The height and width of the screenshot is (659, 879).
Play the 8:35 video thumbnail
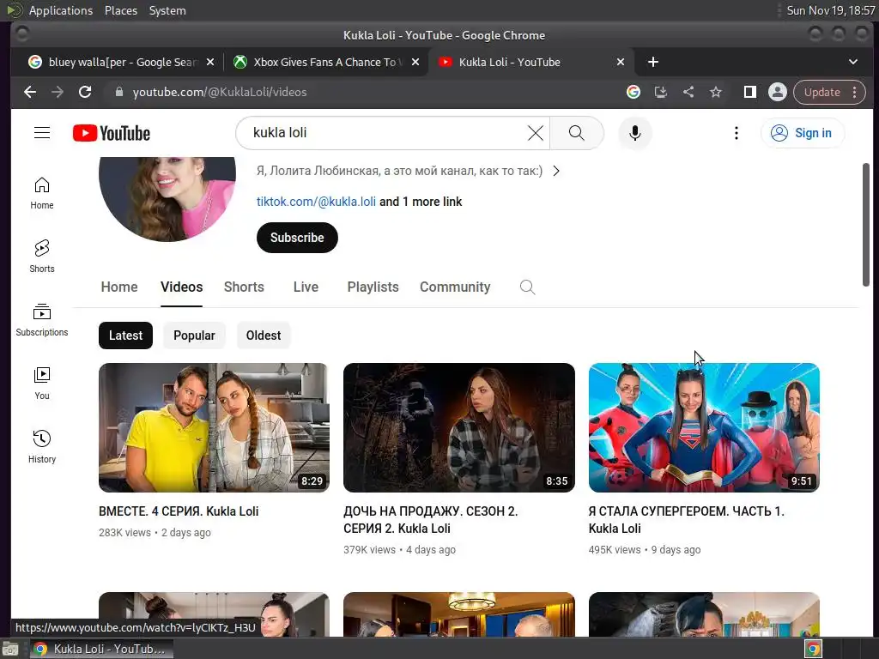pyautogui.click(x=459, y=427)
